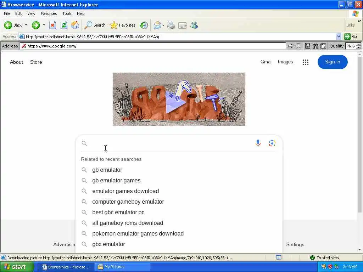The width and height of the screenshot is (363, 272).
Task: Open Settings link in footer
Action: tap(295, 244)
